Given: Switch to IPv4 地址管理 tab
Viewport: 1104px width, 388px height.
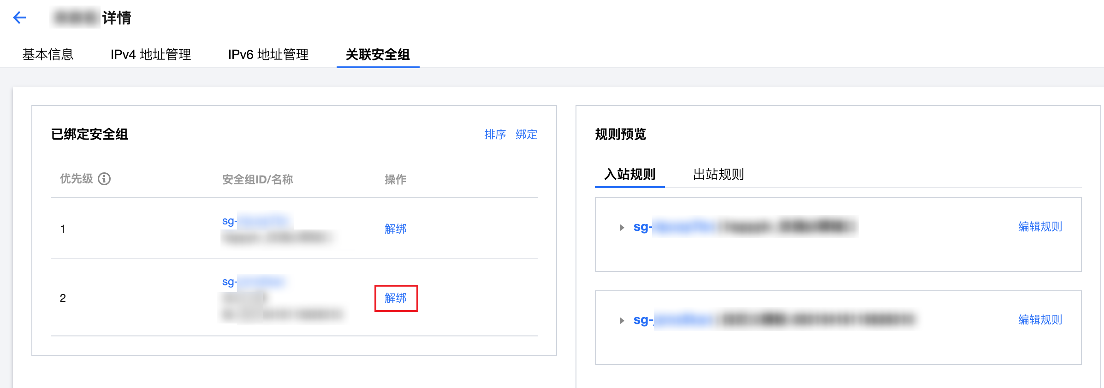Looking at the screenshot, I should click(x=150, y=54).
